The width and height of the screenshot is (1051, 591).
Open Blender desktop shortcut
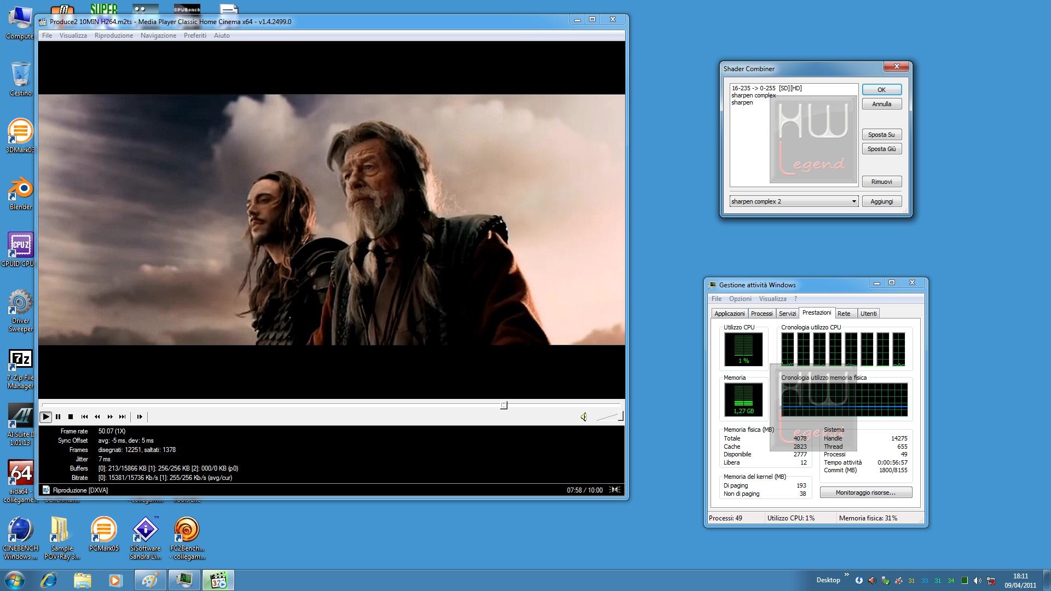[x=20, y=193]
